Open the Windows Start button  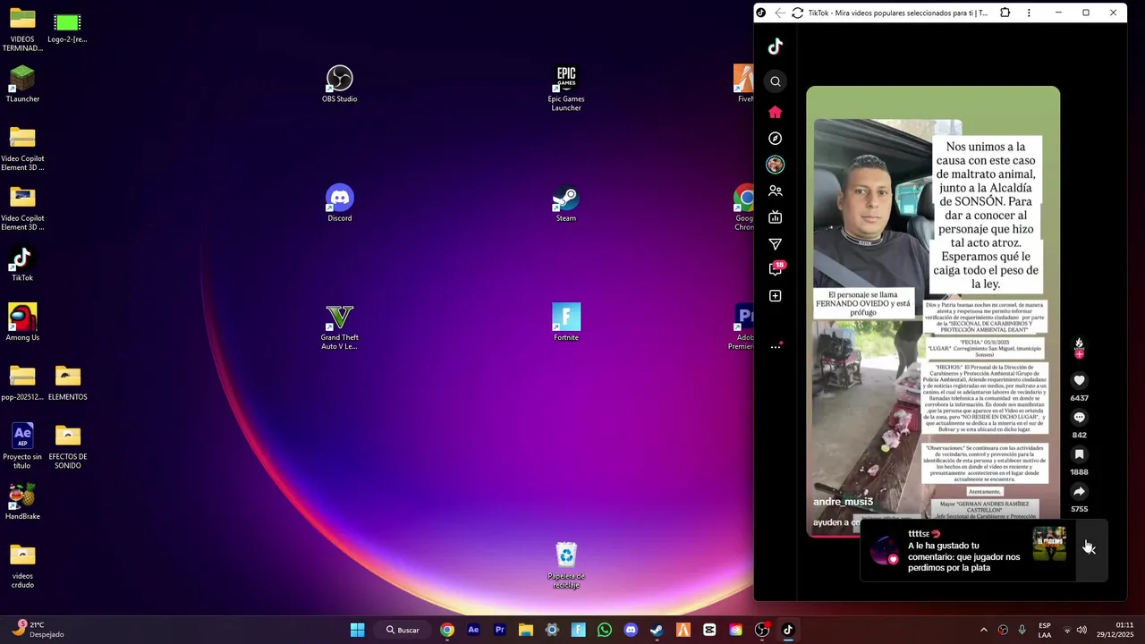pyautogui.click(x=357, y=630)
